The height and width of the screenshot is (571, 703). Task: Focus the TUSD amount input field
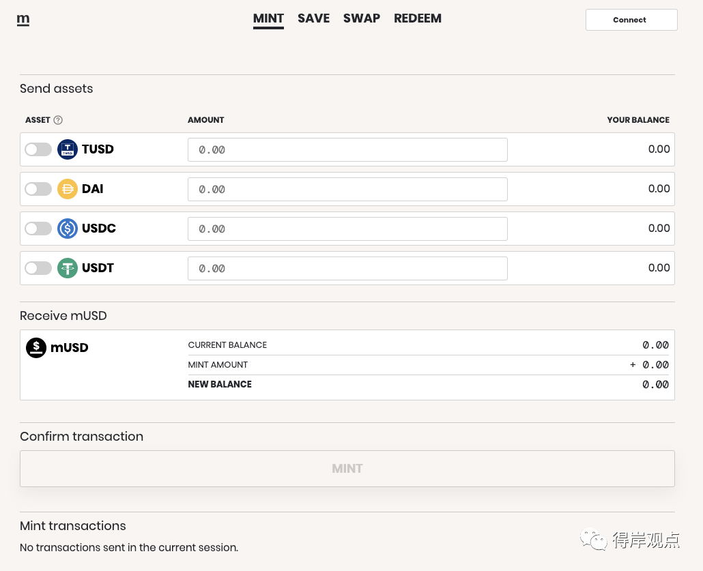pyautogui.click(x=347, y=149)
